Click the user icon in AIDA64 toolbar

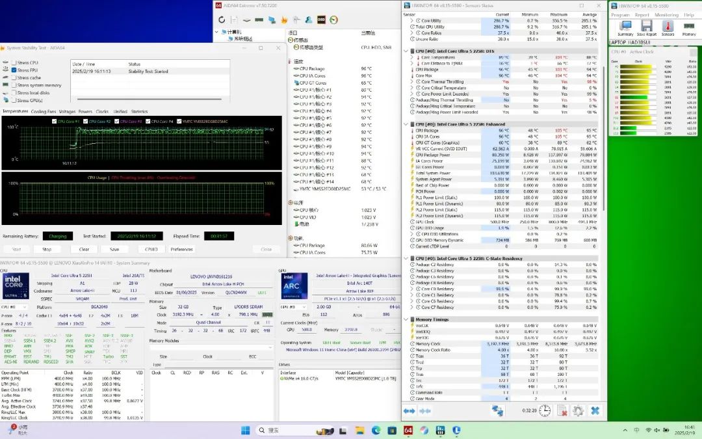(x=309, y=20)
